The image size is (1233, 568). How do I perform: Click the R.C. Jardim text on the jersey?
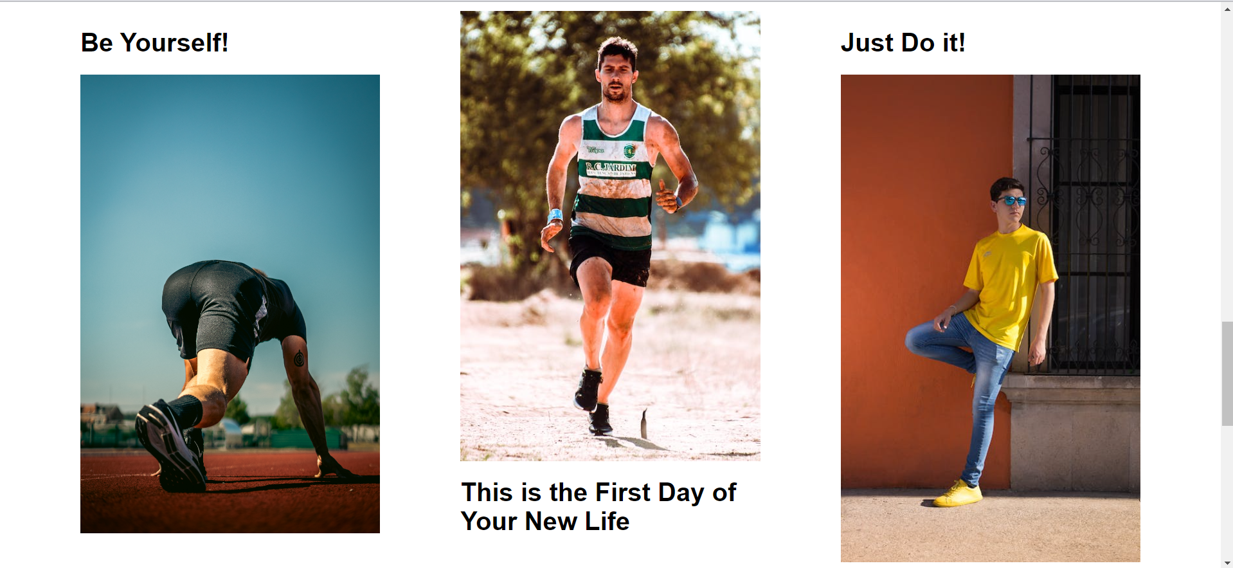pyautogui.click(x=611, y=167)
